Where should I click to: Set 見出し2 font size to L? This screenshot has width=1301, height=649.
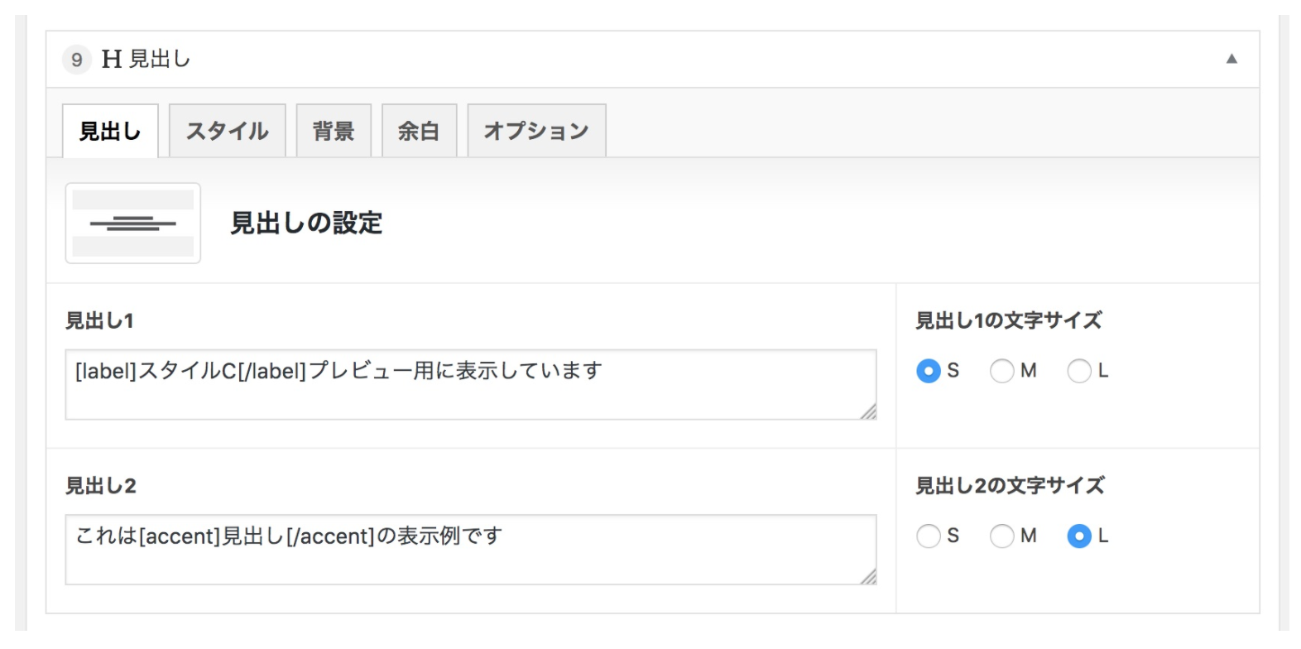click(x=1079, y=536)
